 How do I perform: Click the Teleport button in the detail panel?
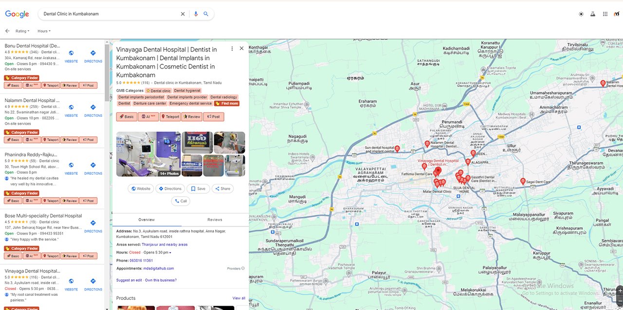click(170, 117)
